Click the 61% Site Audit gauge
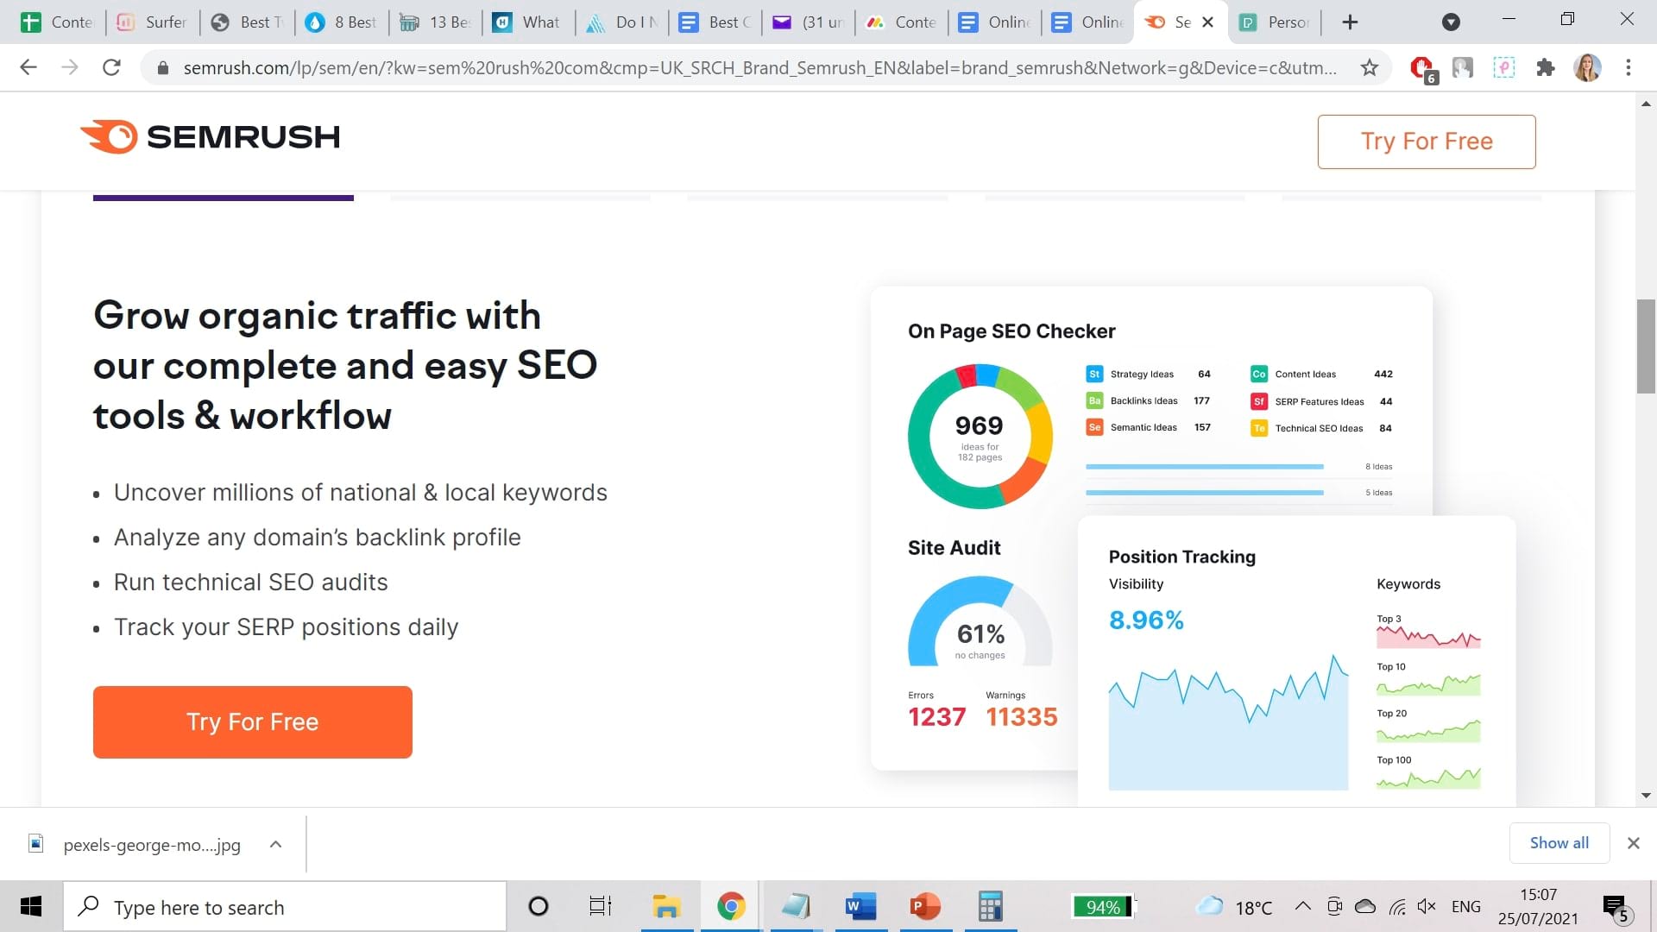 (x=980, y=623)
